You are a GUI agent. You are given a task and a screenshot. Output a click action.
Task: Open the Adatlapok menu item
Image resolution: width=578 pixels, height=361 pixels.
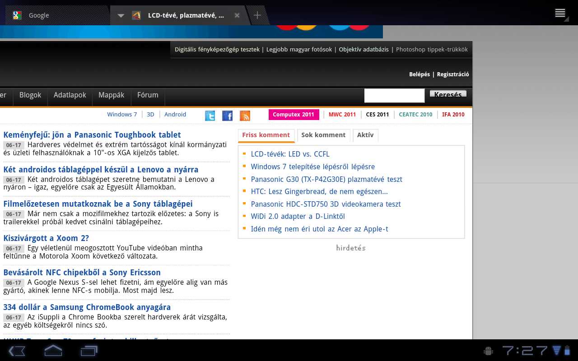(x=70, y=95)
